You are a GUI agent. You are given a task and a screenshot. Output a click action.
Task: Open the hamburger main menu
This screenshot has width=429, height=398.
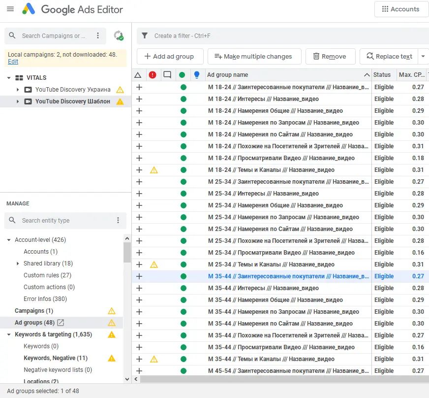(10, 9)
